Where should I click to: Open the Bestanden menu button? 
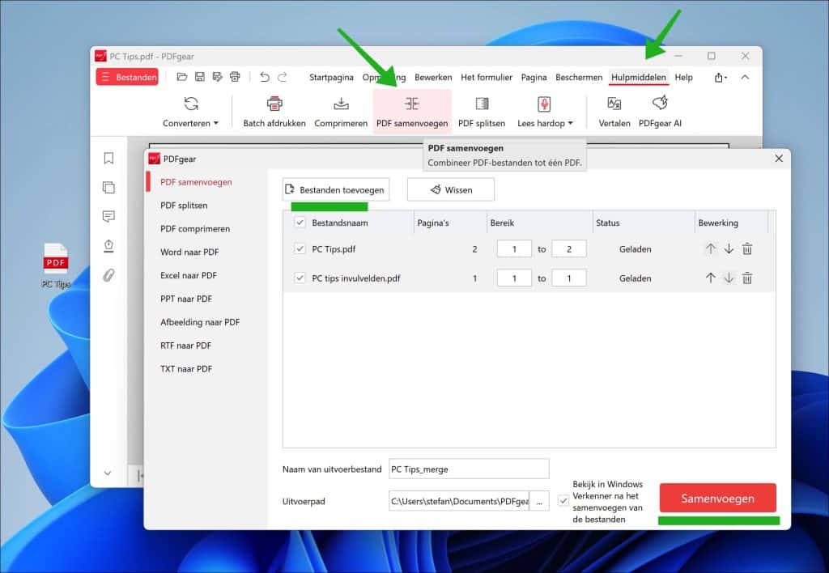127,77
